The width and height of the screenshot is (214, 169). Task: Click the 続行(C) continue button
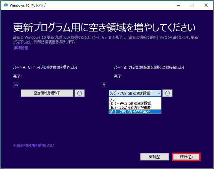coord(186,157)
